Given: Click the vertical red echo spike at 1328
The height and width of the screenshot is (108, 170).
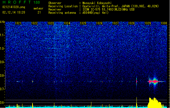Looking at the screenshot, I should (x=136, y=81).
